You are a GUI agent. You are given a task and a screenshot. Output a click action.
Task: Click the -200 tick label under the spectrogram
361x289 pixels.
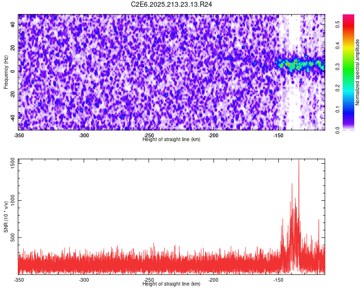(213, 135)
